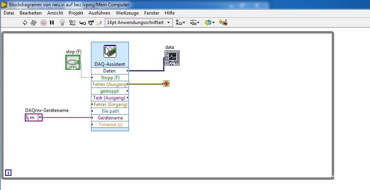
Task: Click the loop iteration terminal i
Action: [x=8, y=173]
